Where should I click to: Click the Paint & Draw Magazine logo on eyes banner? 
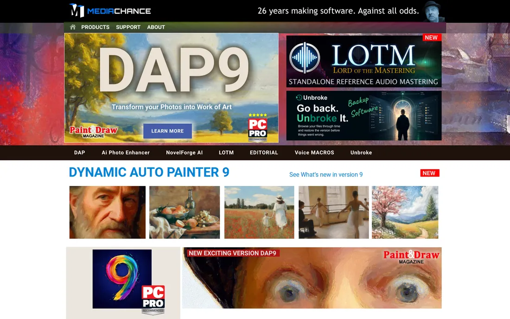[x=411, y=257]
